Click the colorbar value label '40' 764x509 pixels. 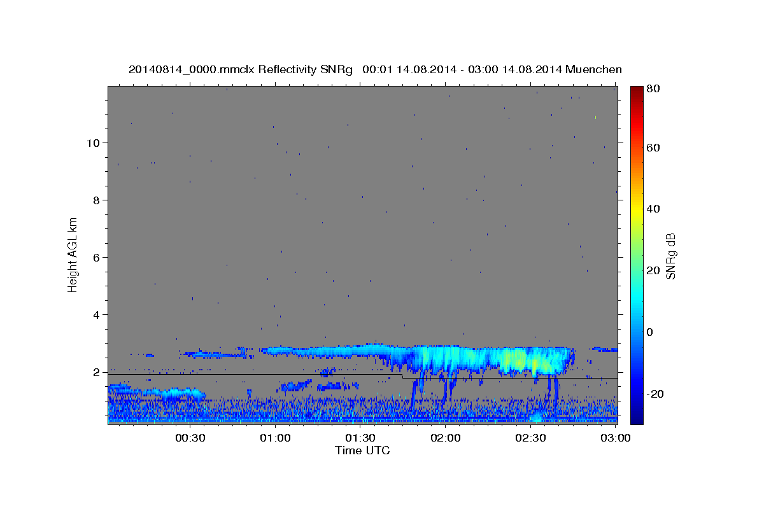[653, 209]
